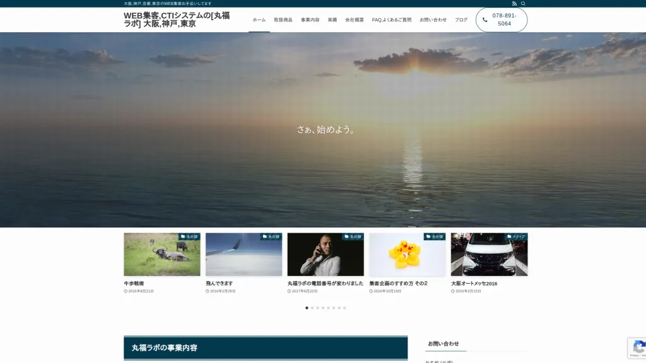646x363 pixels.
Task: Open the airplane wing thumbnail of 飛んできます
Action: 244,255
